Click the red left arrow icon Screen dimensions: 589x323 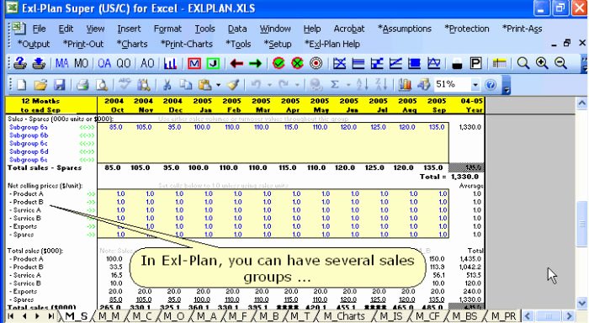(236, 63)
